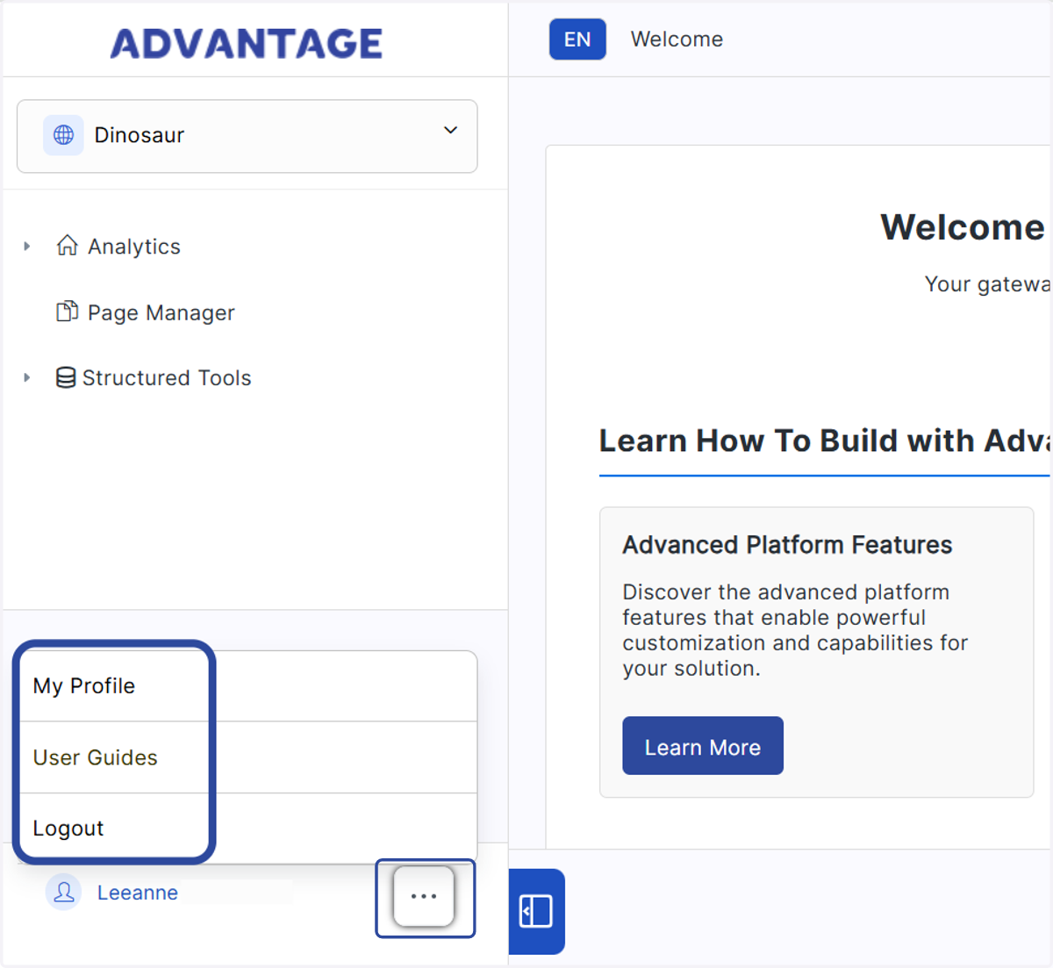Open Page Manager

(x=161, y=313)
